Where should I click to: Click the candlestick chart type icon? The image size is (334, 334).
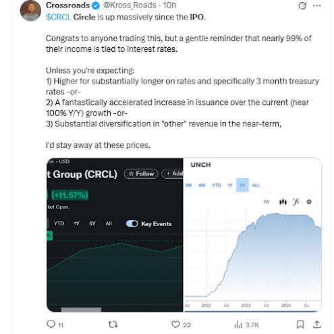[x=283, y=202]
